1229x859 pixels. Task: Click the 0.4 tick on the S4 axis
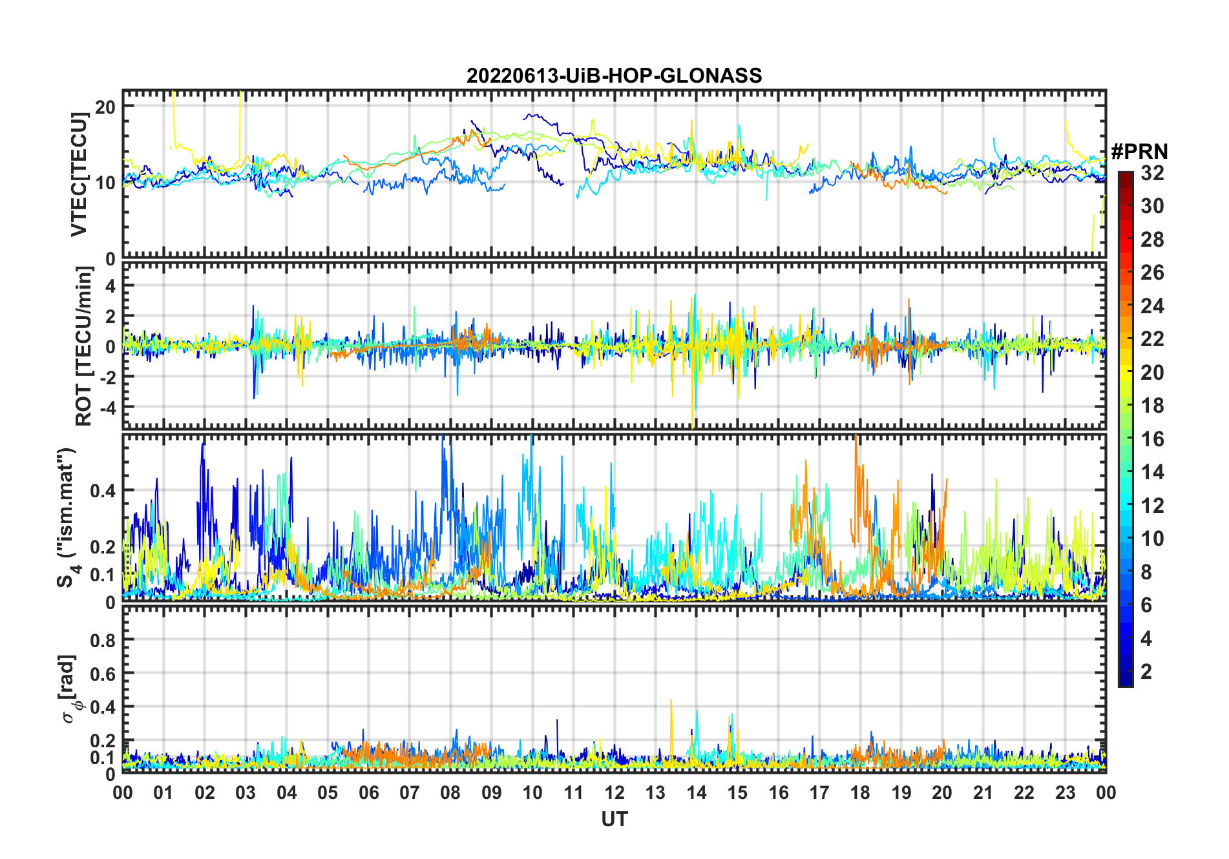(x=103, y=491)
